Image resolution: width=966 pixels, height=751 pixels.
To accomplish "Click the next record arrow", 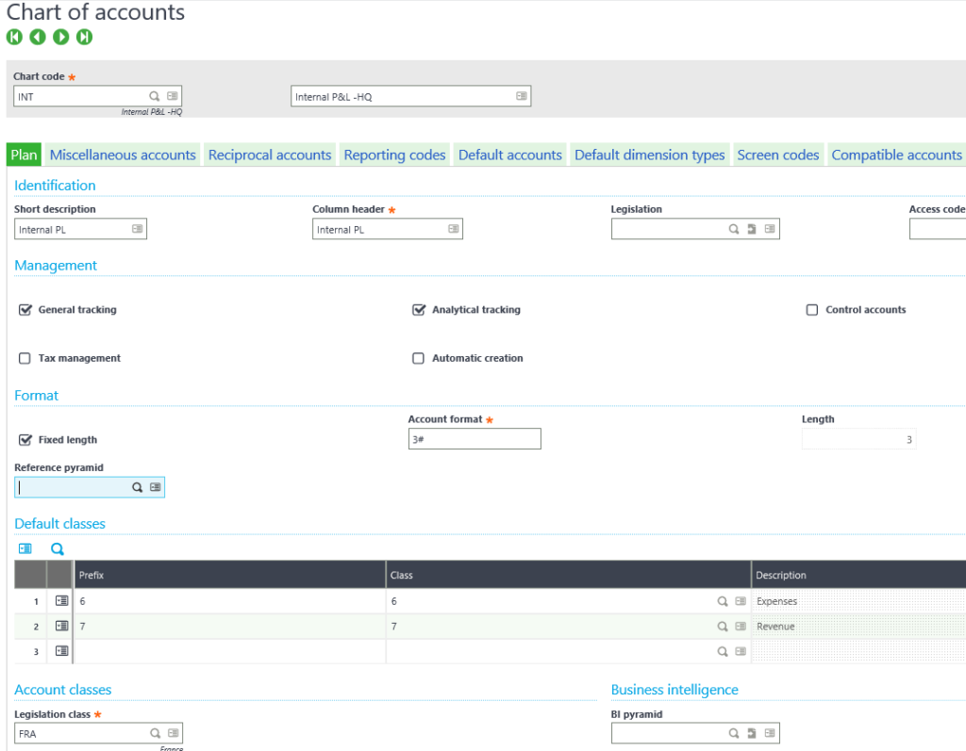I will coord(60,37).
